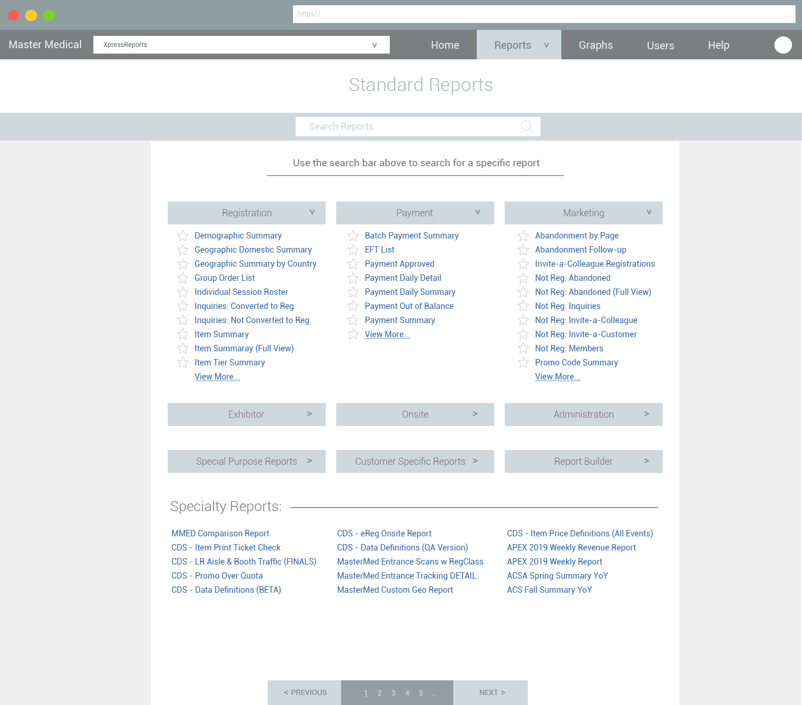Star Inquiries: Converted to Reg report
Image resolution: width=802 pixels, height=705 pixels.
click(x=183, y=306)
